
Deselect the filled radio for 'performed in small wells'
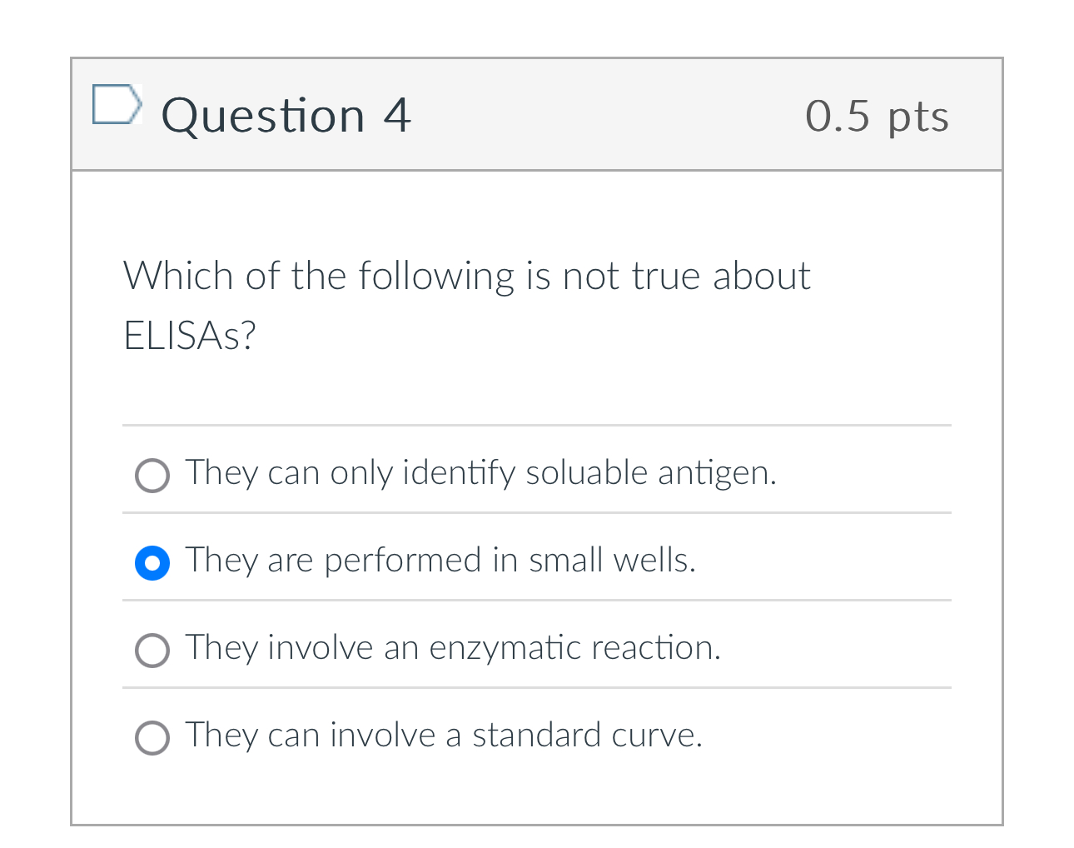pyautogui.click(x=152, y=563)
